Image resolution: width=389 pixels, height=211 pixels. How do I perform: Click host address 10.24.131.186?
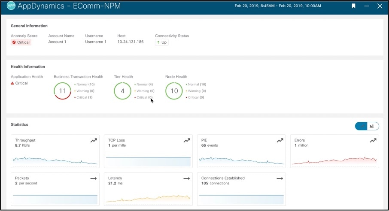[x=131, y=42]
